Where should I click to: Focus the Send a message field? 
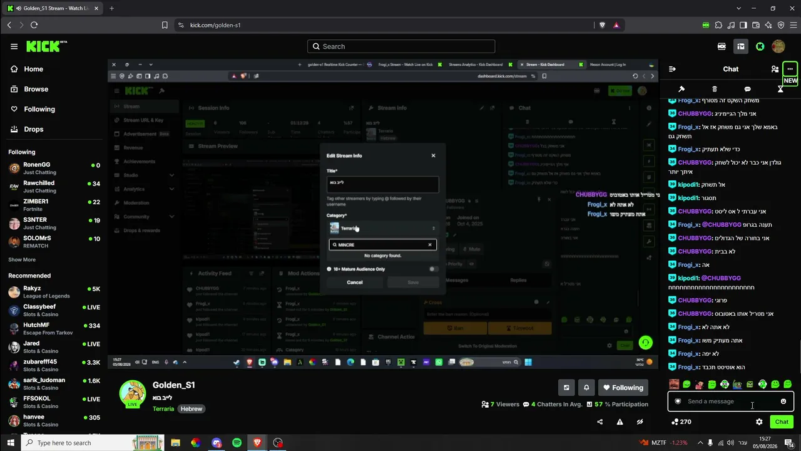730,402
